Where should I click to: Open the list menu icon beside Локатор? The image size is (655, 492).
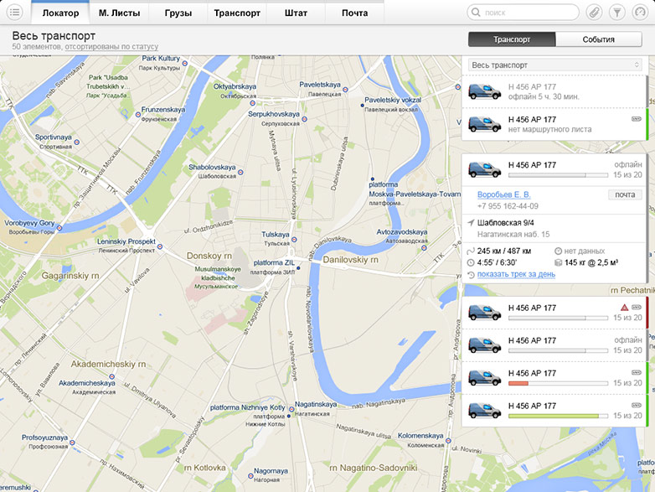pos(14,12)
